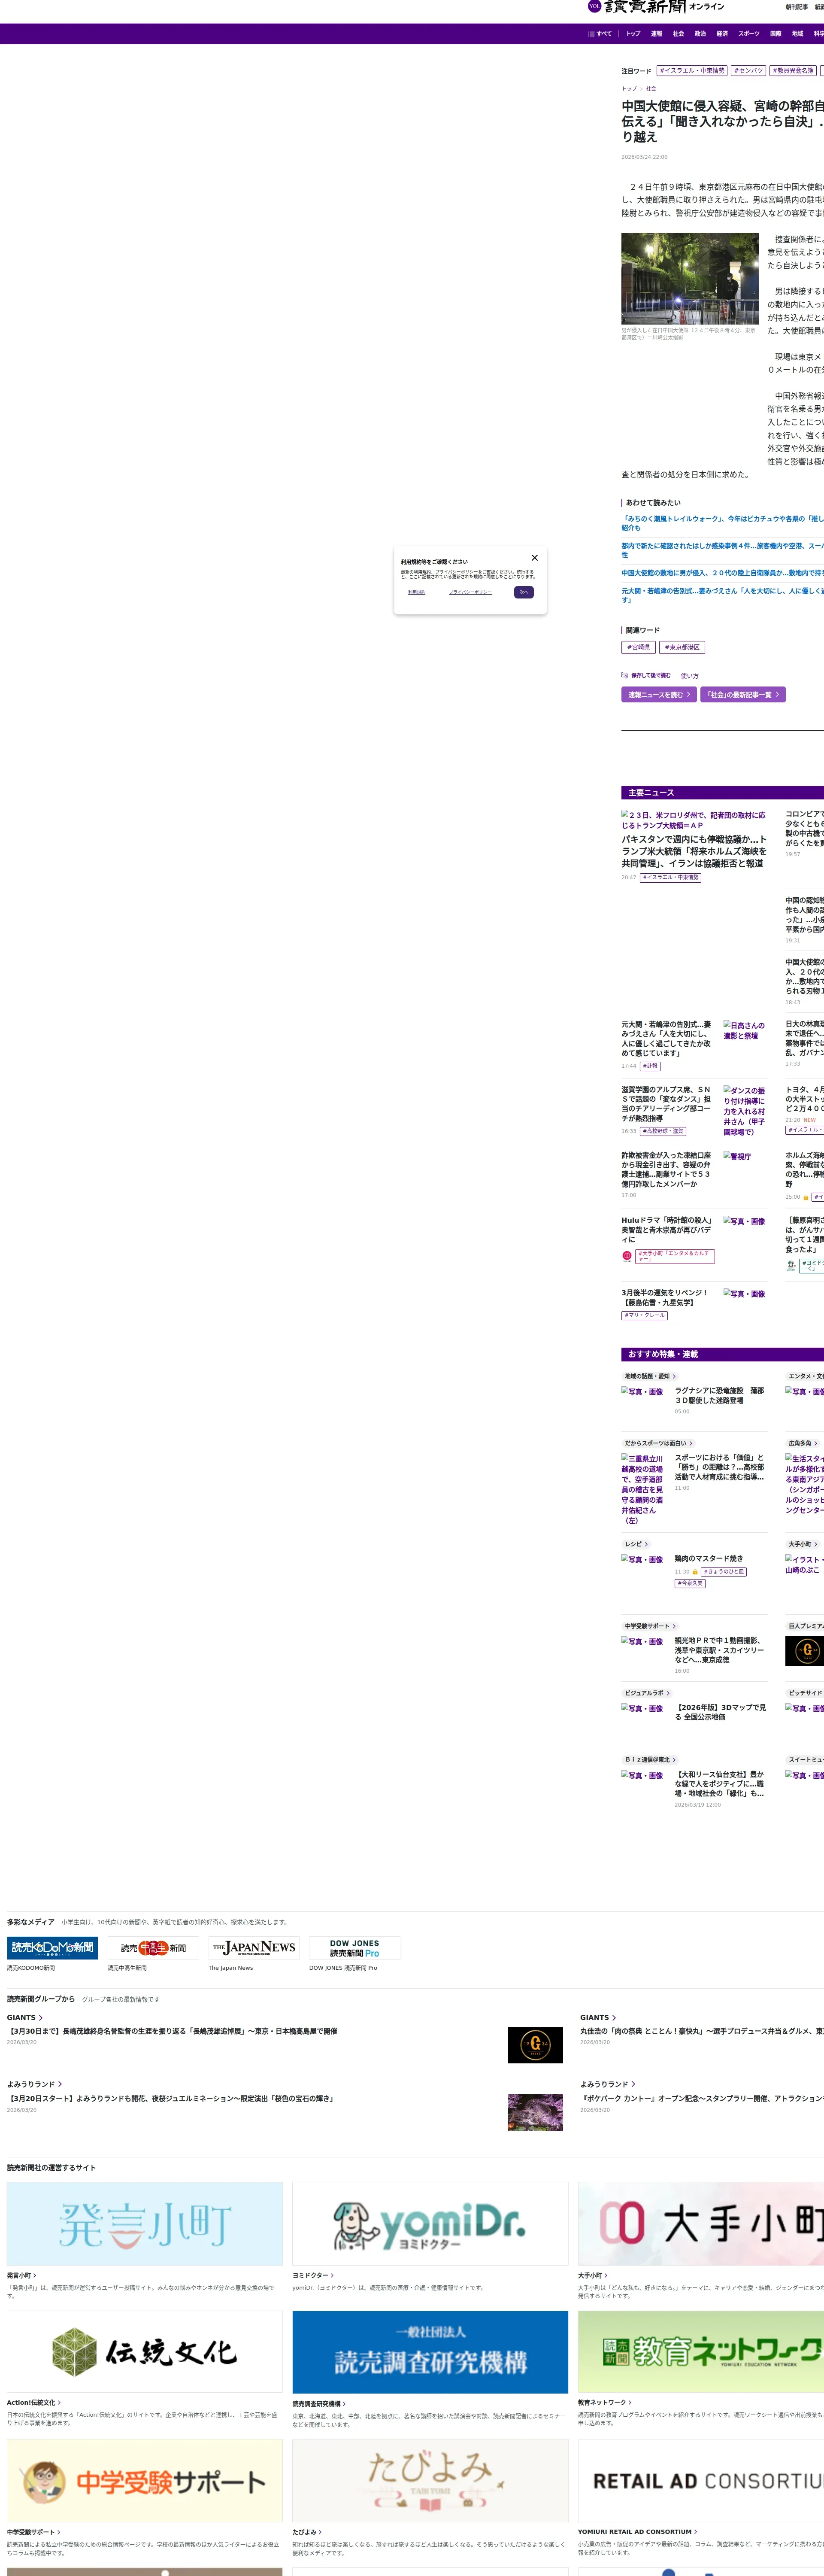Click the 次へ button in the popup

524,592
